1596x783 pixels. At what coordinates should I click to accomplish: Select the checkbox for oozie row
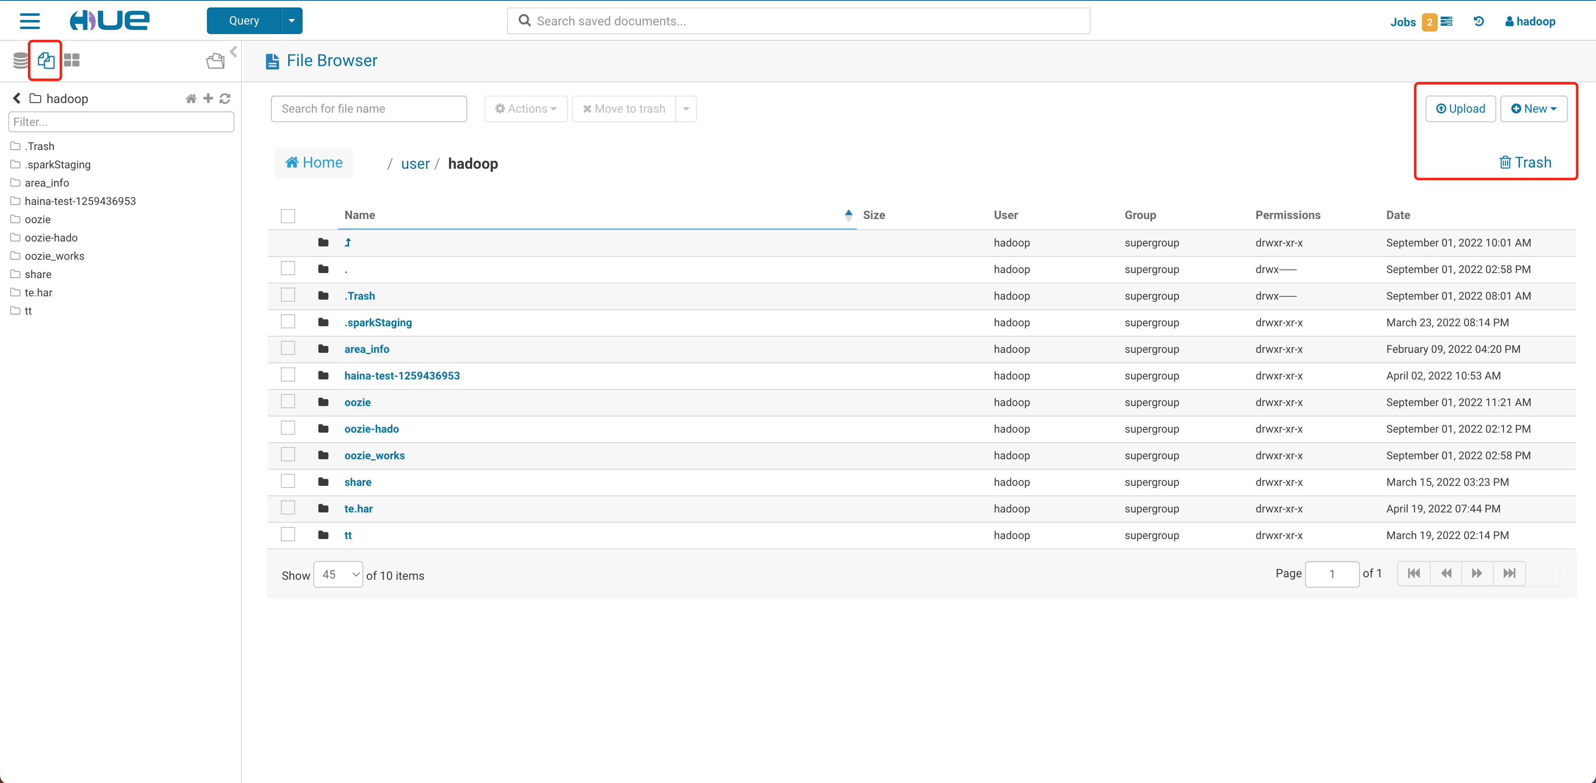click(x=288, y=401)
